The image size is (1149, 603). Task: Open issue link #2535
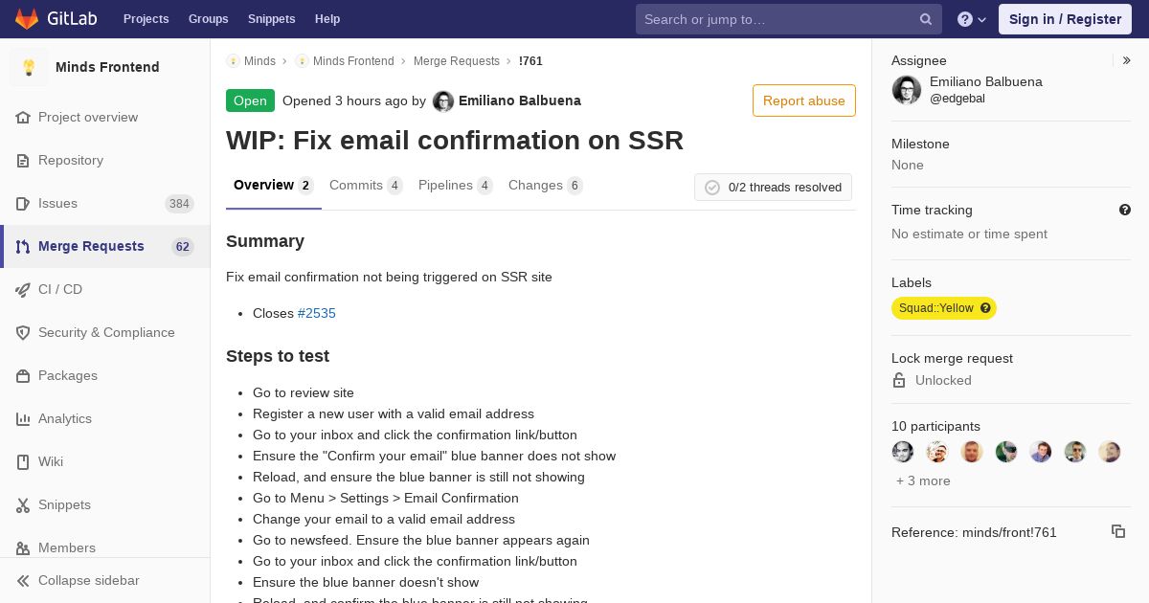pos(317,313)
